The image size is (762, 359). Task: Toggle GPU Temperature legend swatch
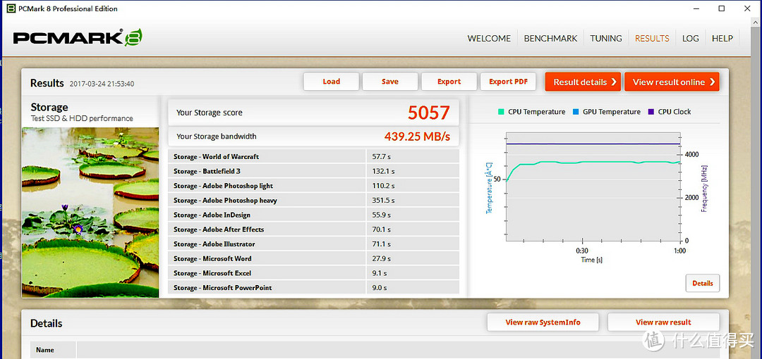point(576,112)
